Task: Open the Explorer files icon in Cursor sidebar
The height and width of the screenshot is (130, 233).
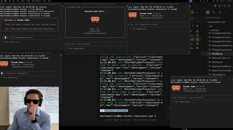Action: 207,13
